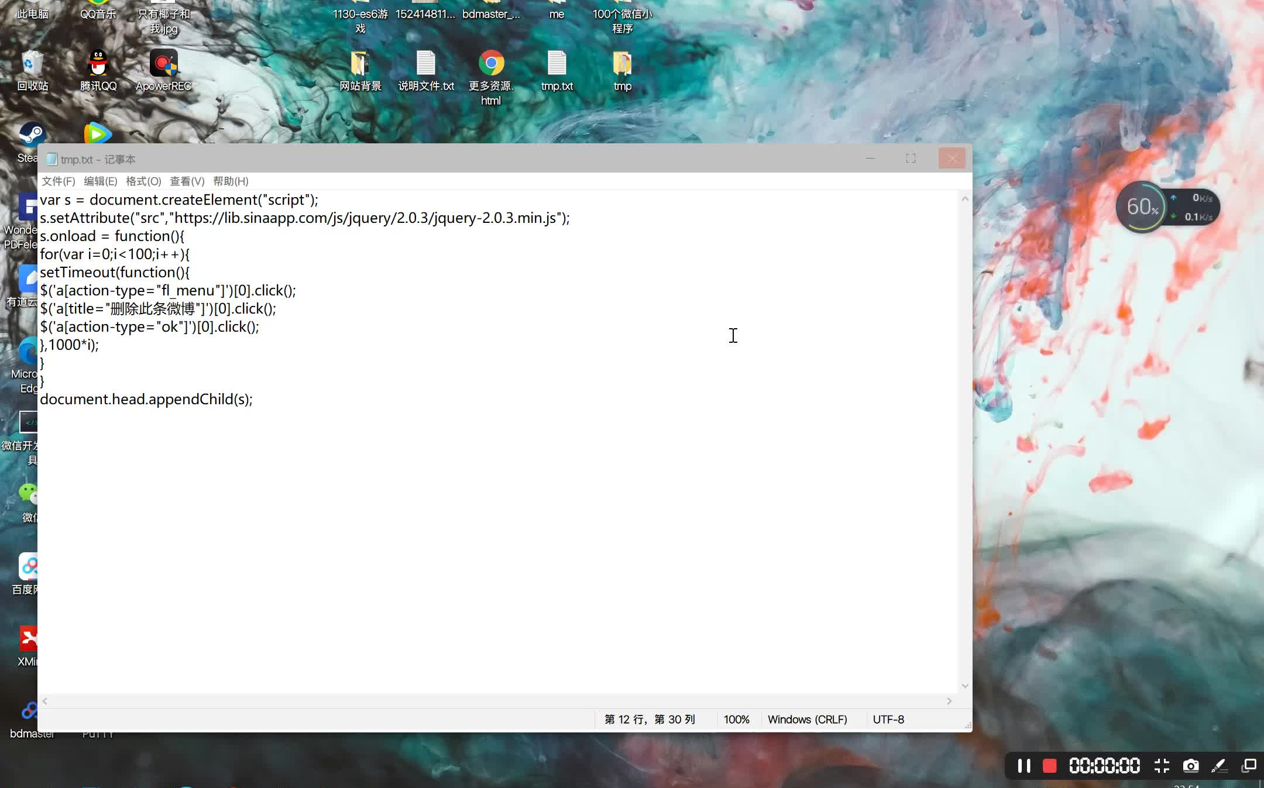Open the recorder annotation pen tool

pos(1220,766)
